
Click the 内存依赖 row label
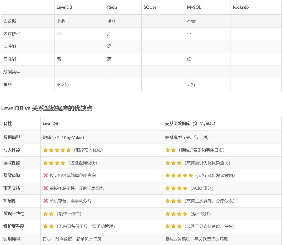12,34
